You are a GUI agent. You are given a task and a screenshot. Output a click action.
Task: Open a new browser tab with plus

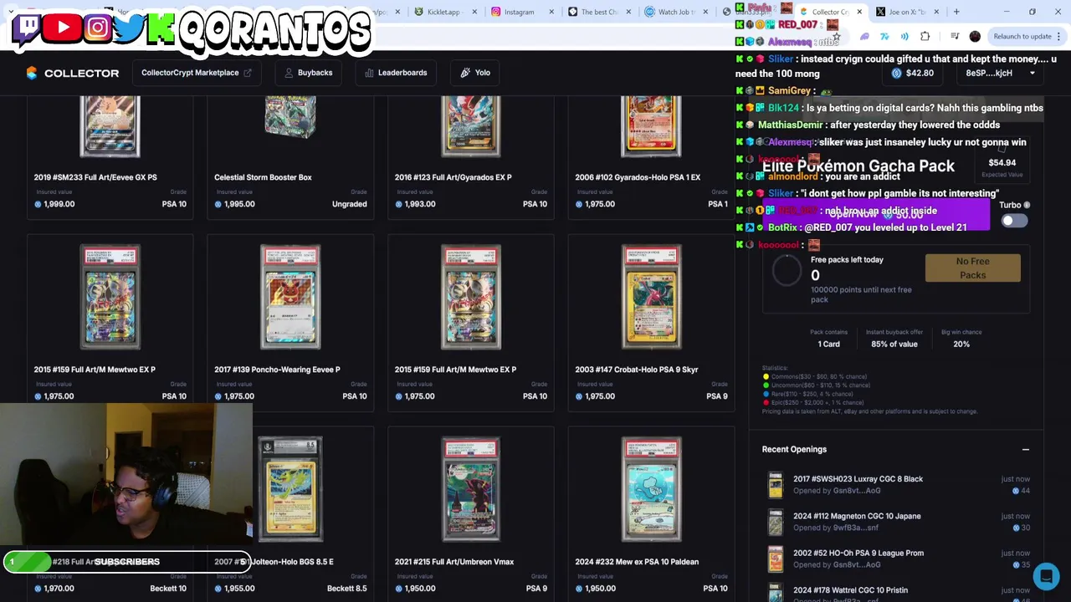[956, 12]
